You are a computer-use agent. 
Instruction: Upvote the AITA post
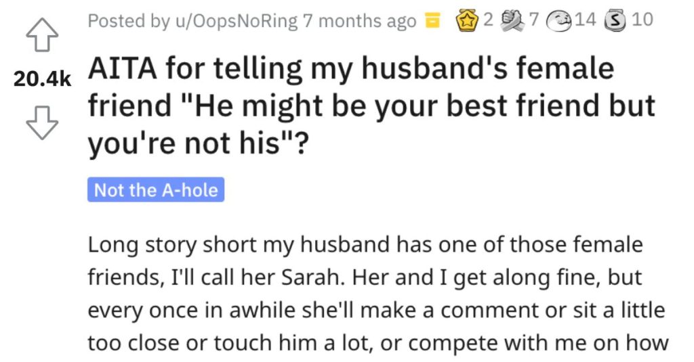(42, 35)
